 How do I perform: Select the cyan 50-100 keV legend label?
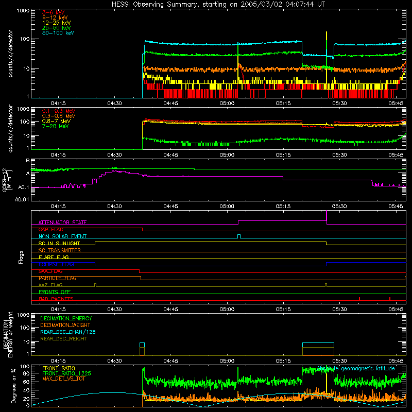coord(58,33)
